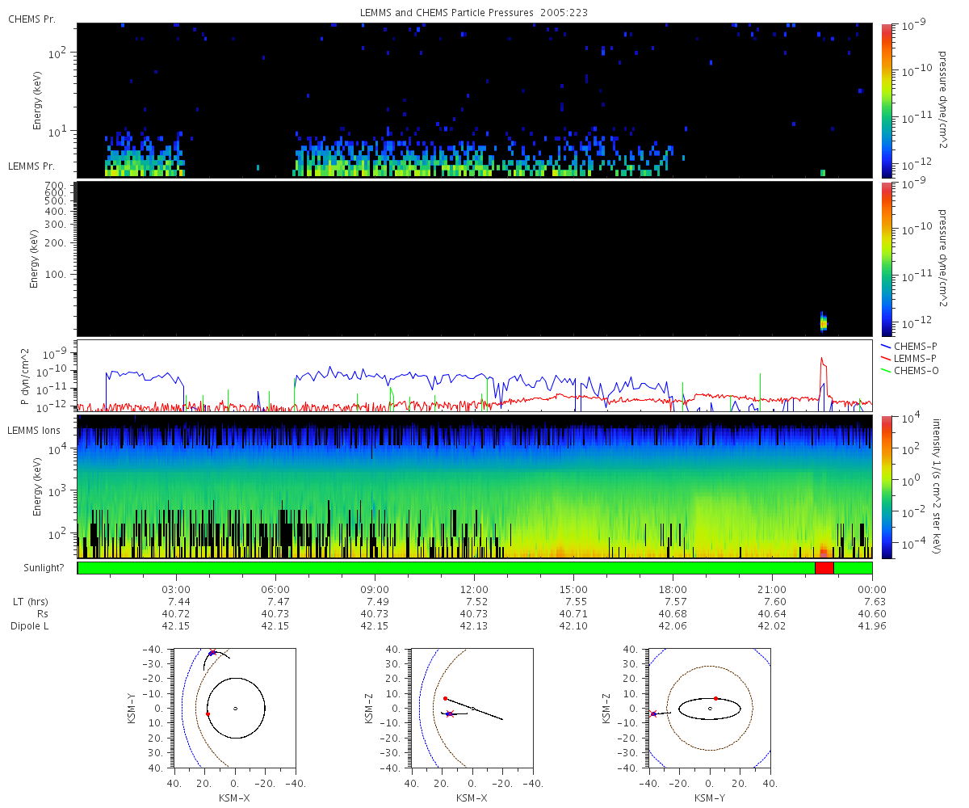Click the 'CHEMS Pr.' panel label
The height and width of the screenshot is (808, 969).
point(31,19)
